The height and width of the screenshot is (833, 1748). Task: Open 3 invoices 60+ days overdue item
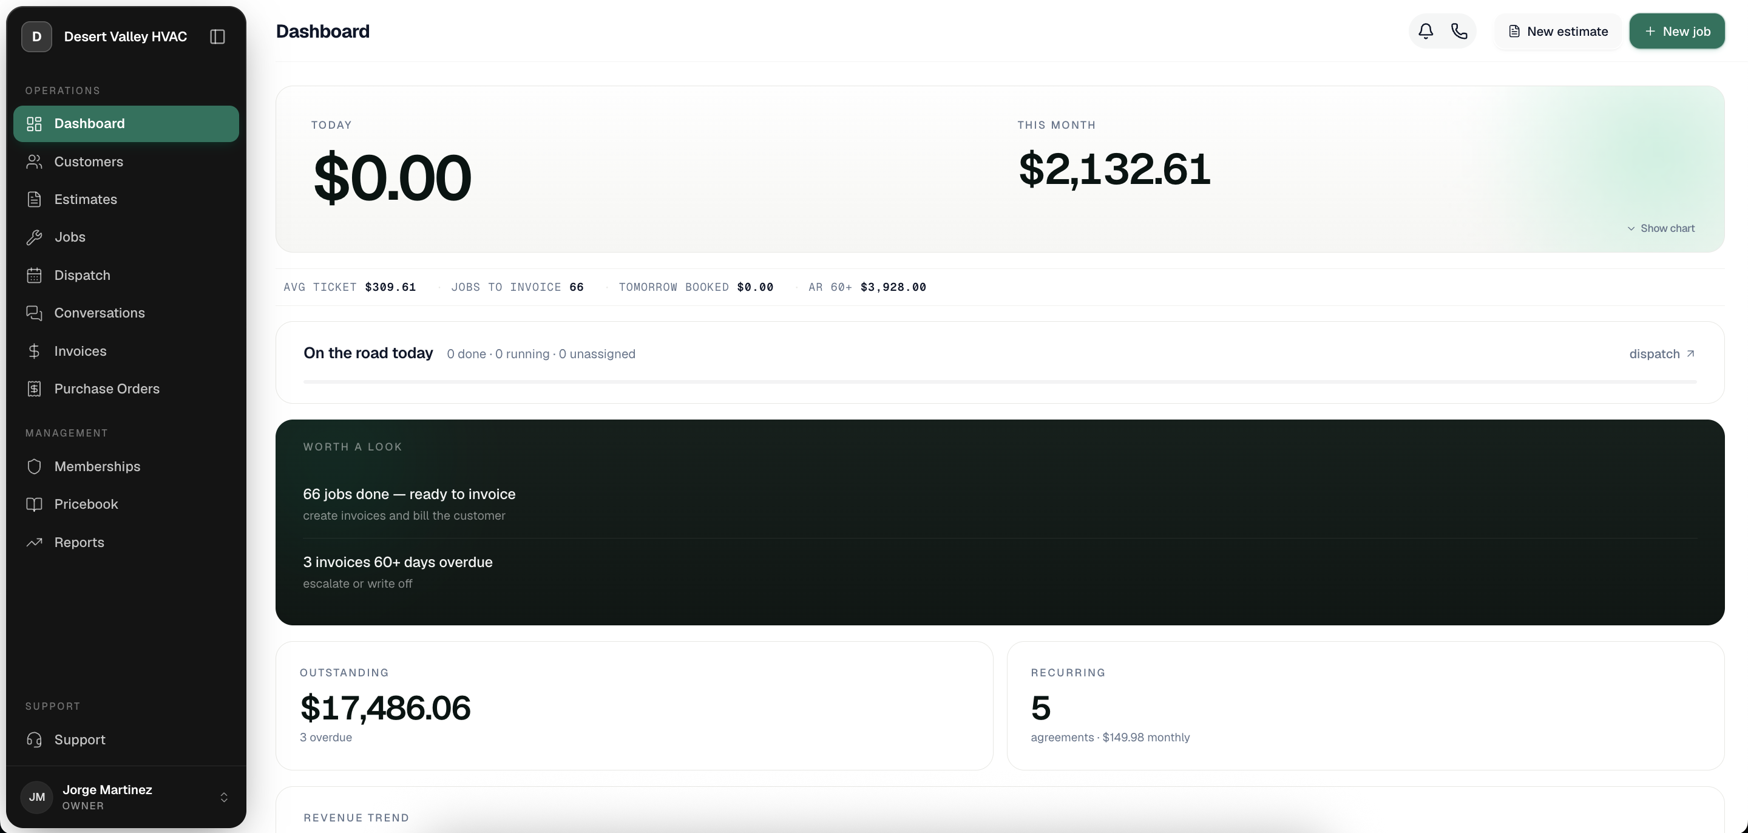tap(1000, 573)
